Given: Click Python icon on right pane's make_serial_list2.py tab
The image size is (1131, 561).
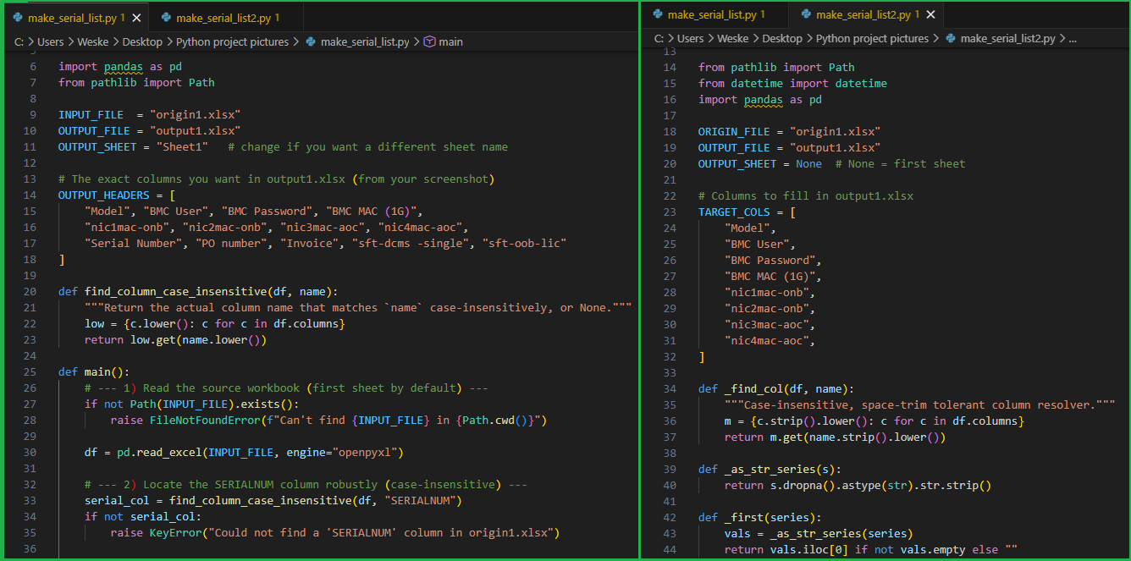Looking at the screenshot, I should pos(805,14).
